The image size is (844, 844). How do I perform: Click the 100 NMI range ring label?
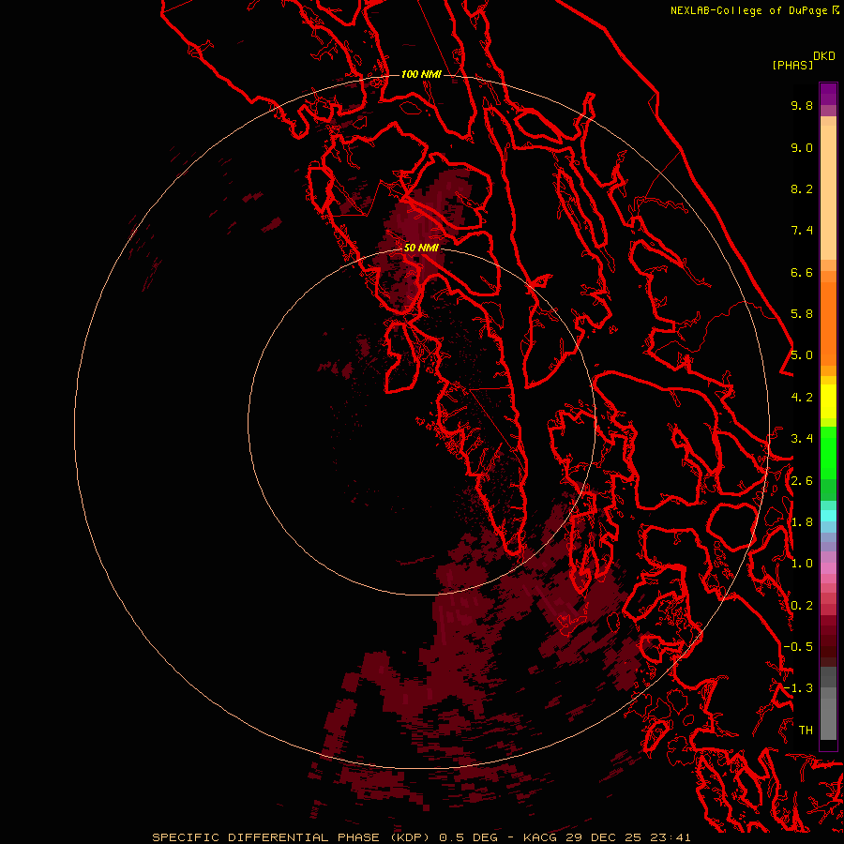click(421, 74)
